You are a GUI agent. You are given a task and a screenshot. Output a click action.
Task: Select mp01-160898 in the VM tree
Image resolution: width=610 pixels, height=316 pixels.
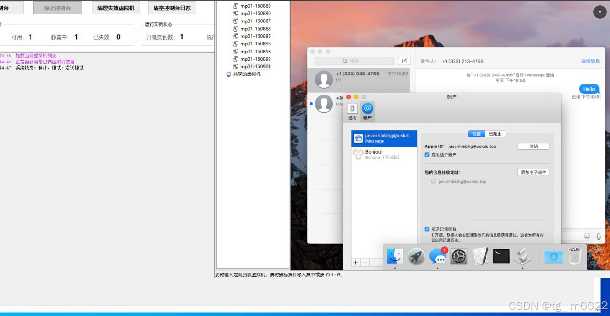[256, 52]
